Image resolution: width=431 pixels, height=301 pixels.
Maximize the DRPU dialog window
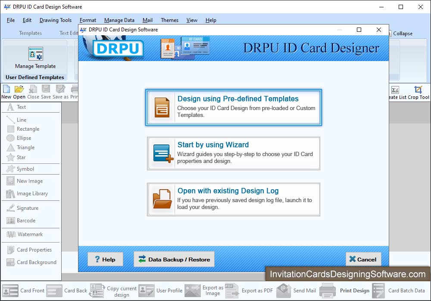point(359,30)
